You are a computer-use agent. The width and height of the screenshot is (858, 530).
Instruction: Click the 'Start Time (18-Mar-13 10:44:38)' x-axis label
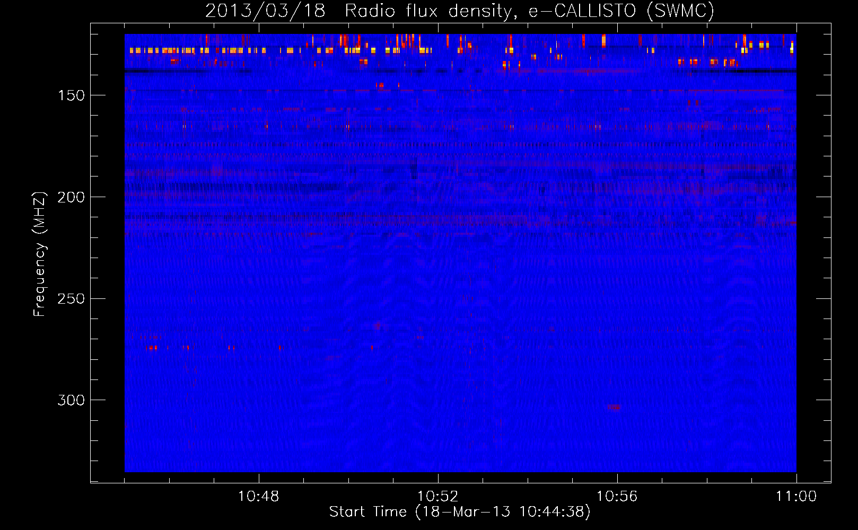(x=460, y=512)
